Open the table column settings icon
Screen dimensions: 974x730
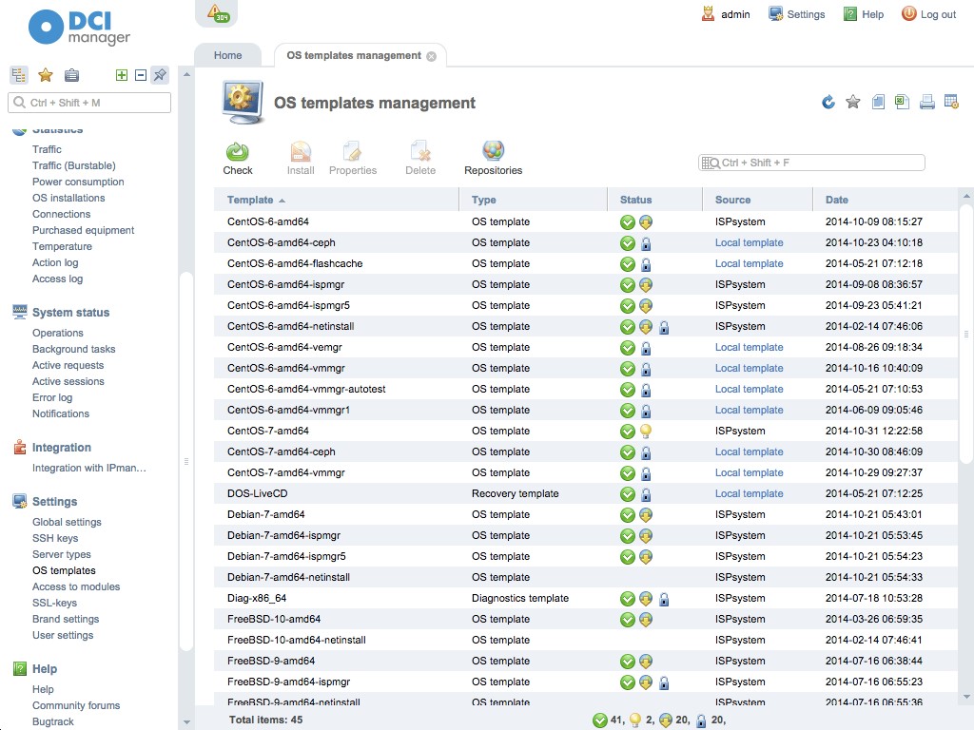[x=950, y=101]
